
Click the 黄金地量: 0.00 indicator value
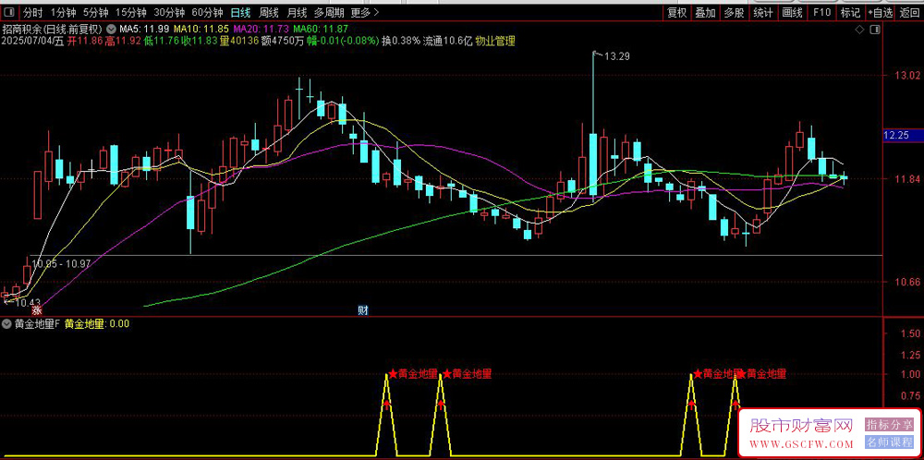tap(97, 323)
